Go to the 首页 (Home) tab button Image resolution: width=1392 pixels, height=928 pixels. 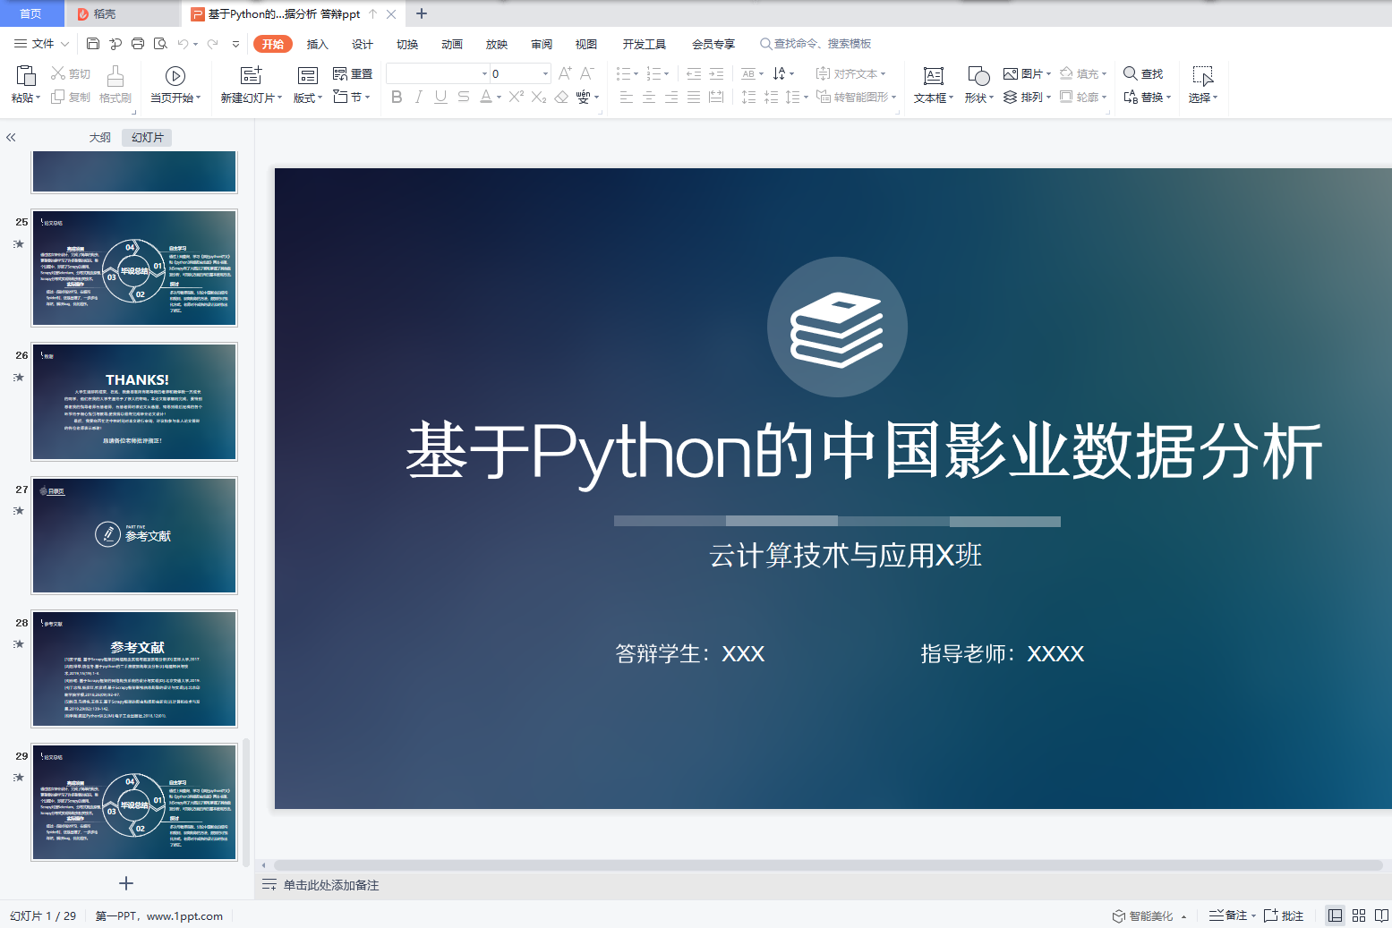tap(31, 13)
